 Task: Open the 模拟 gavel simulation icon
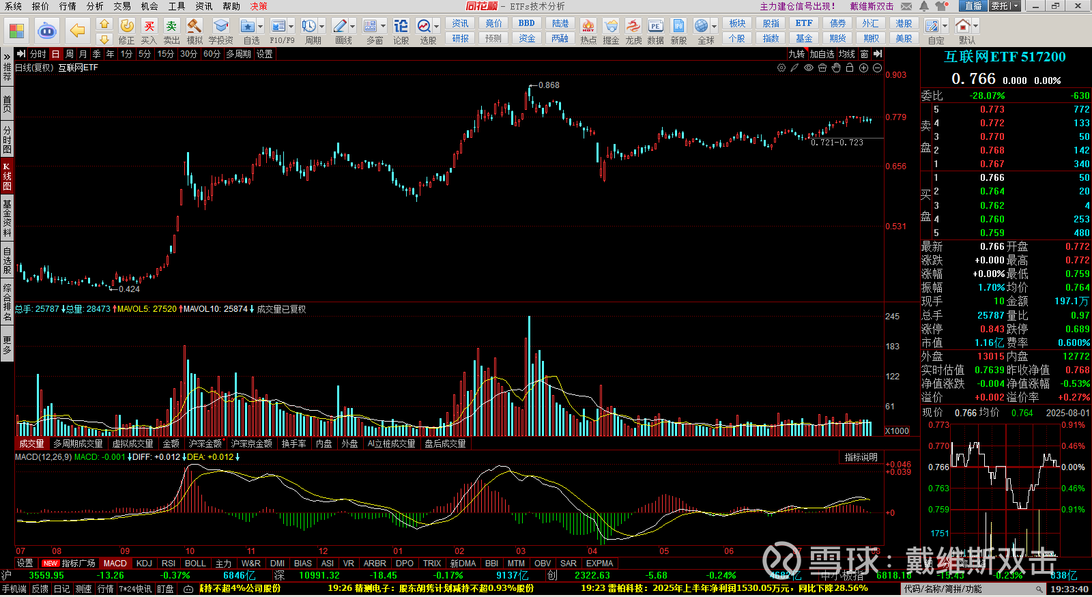coord(195,26)
